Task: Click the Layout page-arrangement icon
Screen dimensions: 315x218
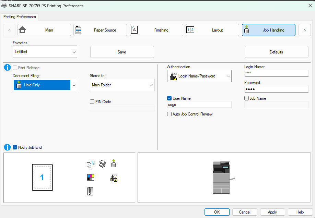Action: 190,30
